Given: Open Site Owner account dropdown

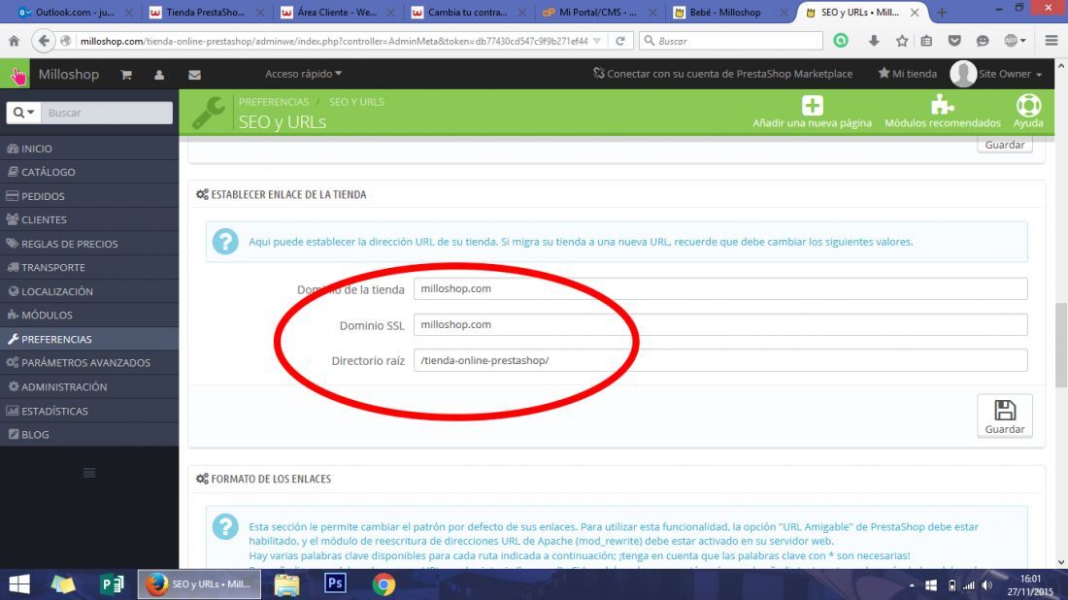Looking at the screenshot, I should [996, 74].
